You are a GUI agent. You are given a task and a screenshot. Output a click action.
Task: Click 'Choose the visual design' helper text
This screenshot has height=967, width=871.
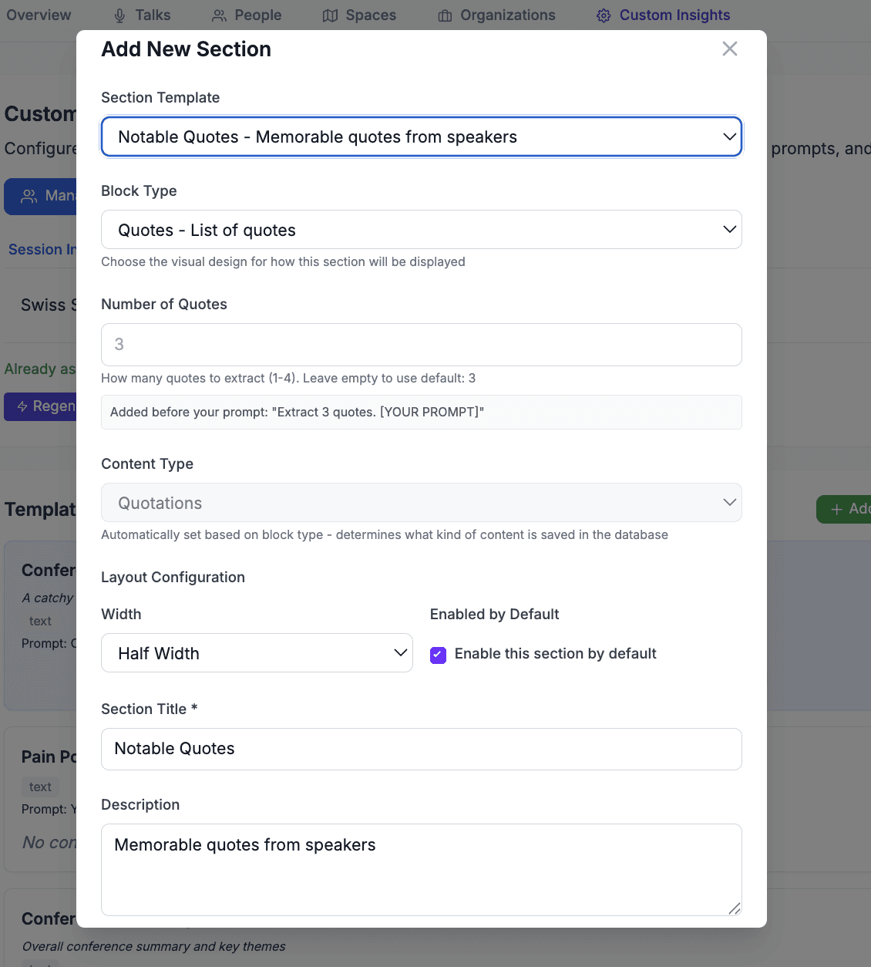[x=283, y=262]
